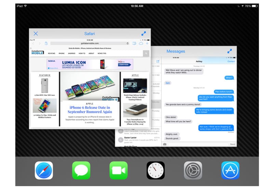Click the 'When?' sent message bubble

(x=229, y=78)
